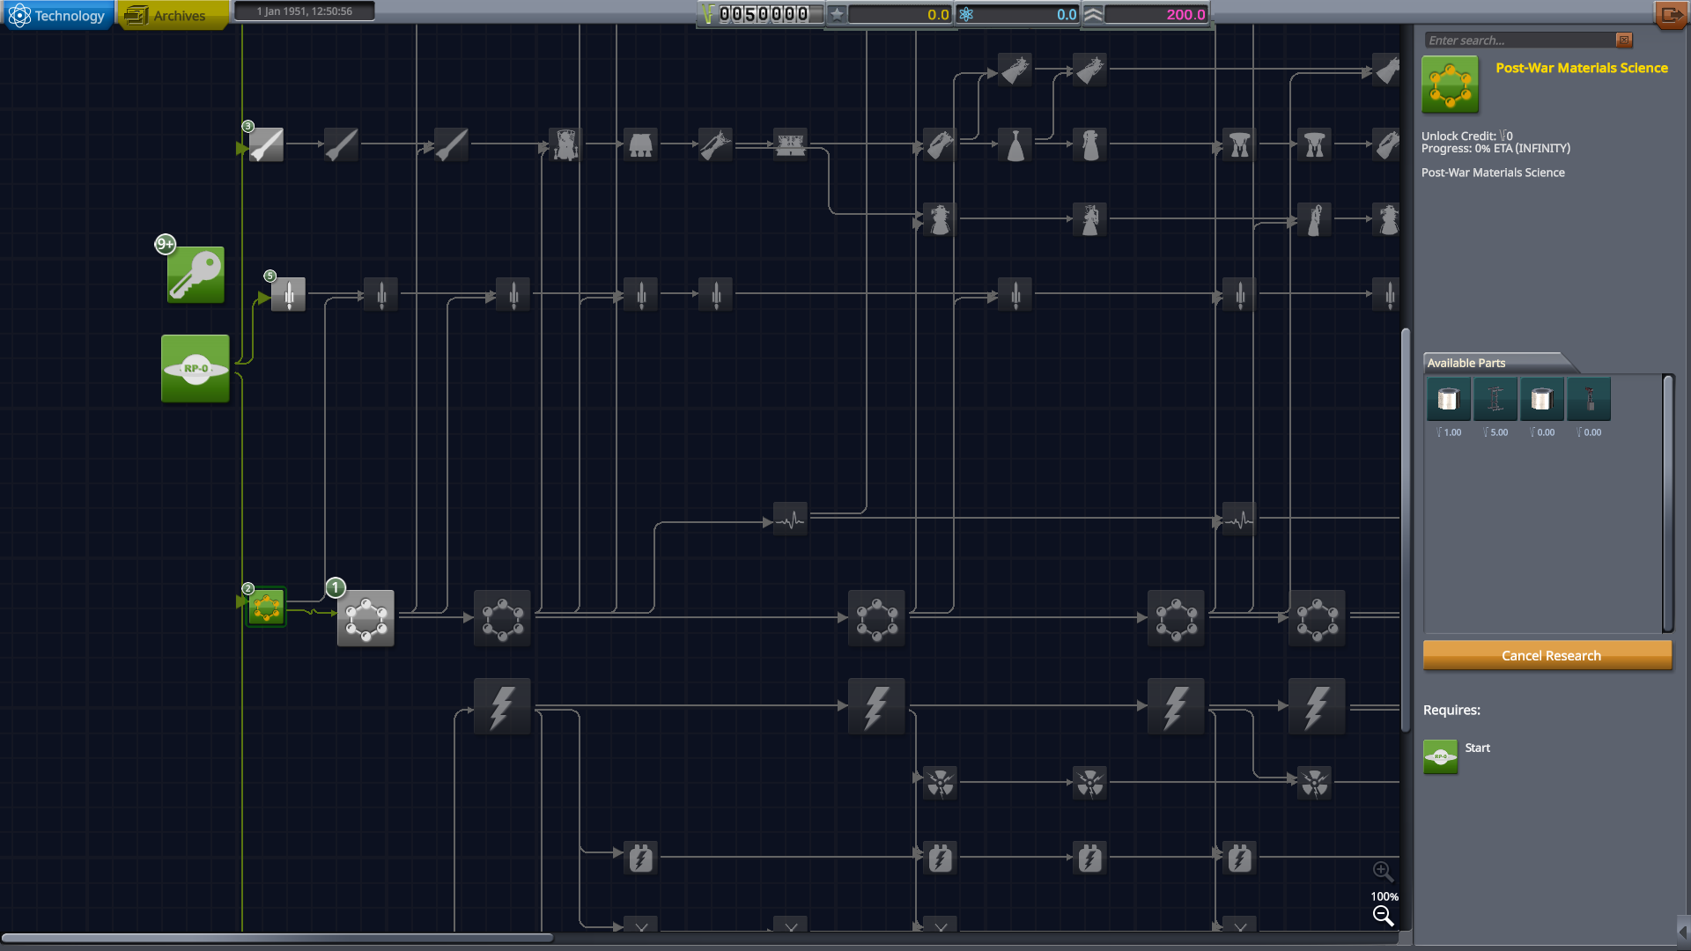Image resolution: width=1691 pixels, height=951 pixels.
Task: Select the light gray molecule node with badge 1
Action: (366, 619)
